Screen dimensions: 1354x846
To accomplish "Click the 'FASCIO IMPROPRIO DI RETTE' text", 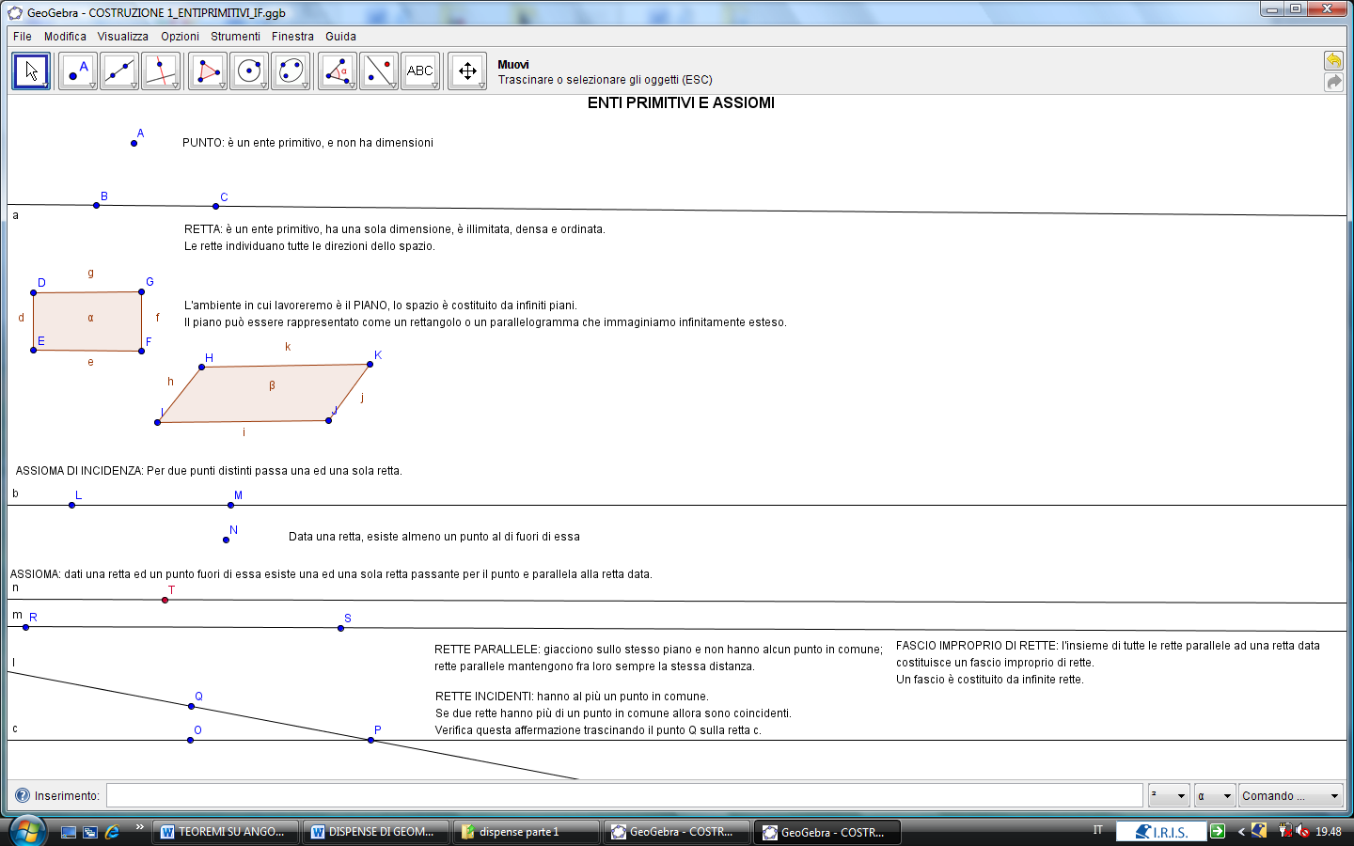I will pyautogui.click(x=1108, y=663).
